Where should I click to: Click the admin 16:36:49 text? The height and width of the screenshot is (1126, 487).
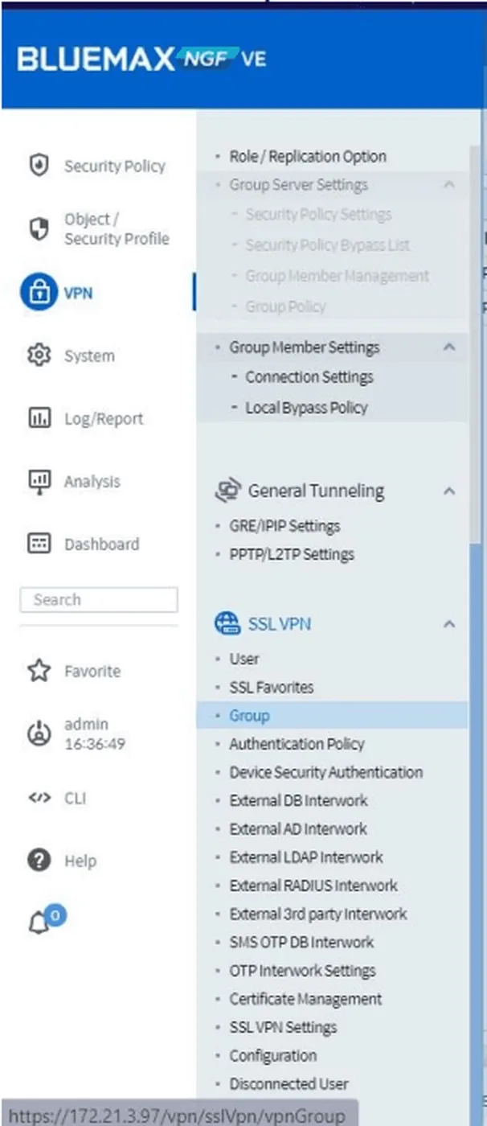pos(95,734)
